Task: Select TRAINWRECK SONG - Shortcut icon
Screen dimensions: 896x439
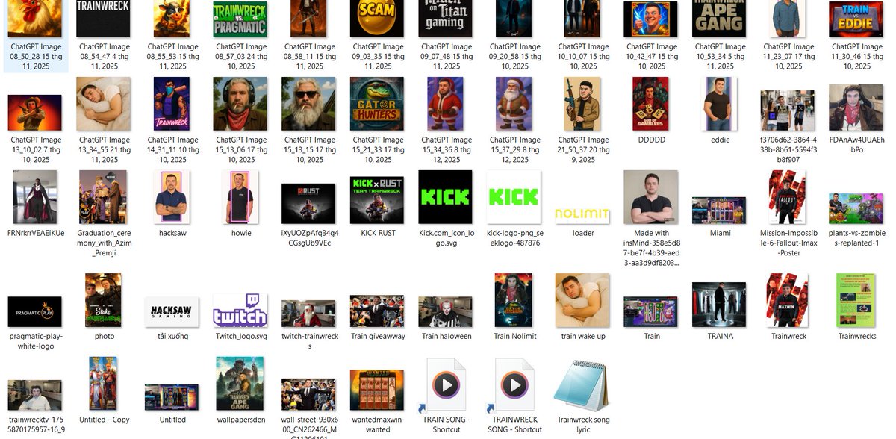Action: (514, 385)
